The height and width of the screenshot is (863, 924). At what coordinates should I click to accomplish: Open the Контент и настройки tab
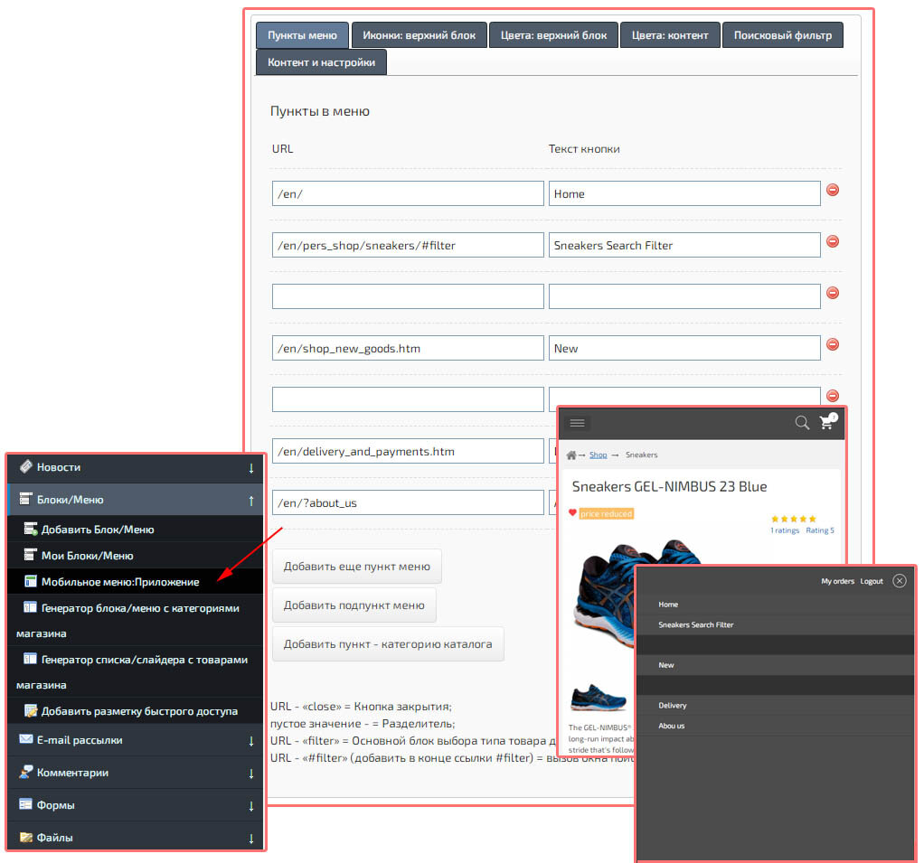pos(321,62)
